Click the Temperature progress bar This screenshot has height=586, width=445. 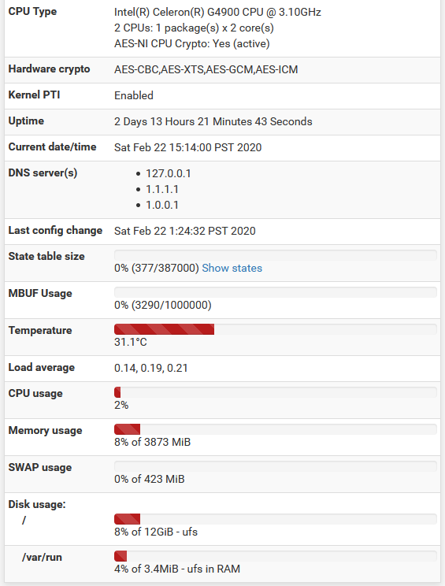(276, 329)
